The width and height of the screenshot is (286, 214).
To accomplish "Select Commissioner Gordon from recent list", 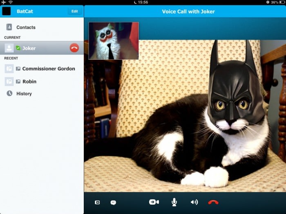I will 48,69.
